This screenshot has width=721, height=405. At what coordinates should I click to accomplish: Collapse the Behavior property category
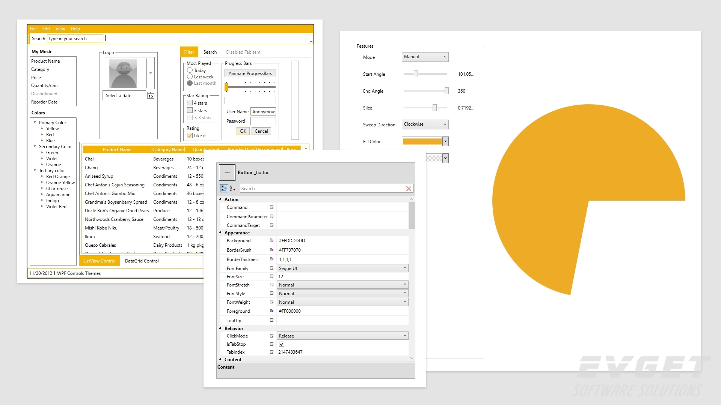pyautogui.click(x=220, y=328)
